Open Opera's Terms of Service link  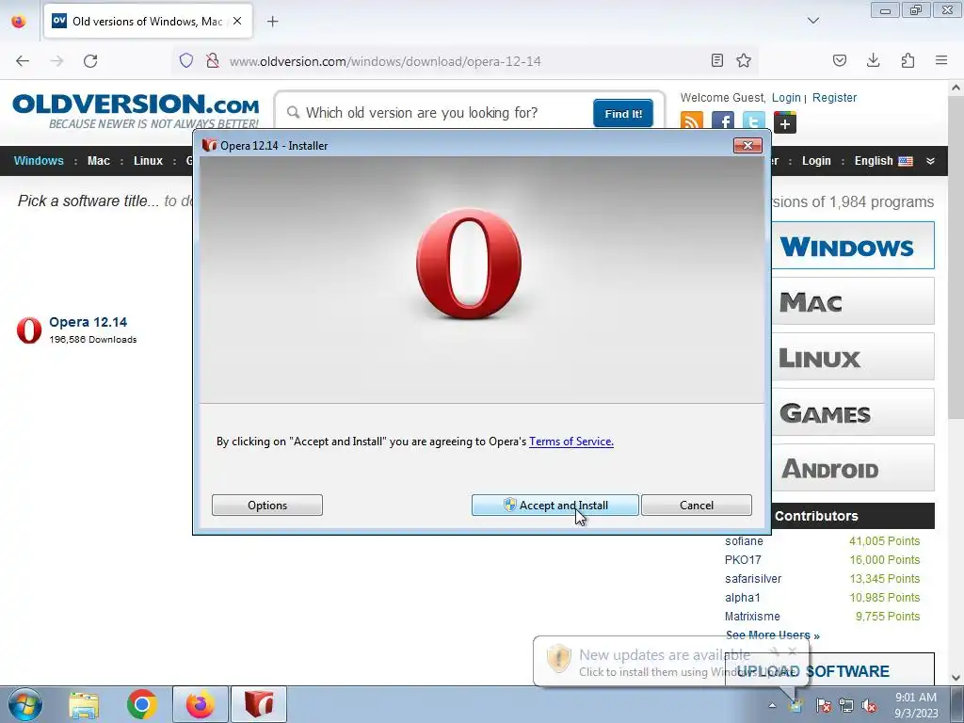coord(571,442)
